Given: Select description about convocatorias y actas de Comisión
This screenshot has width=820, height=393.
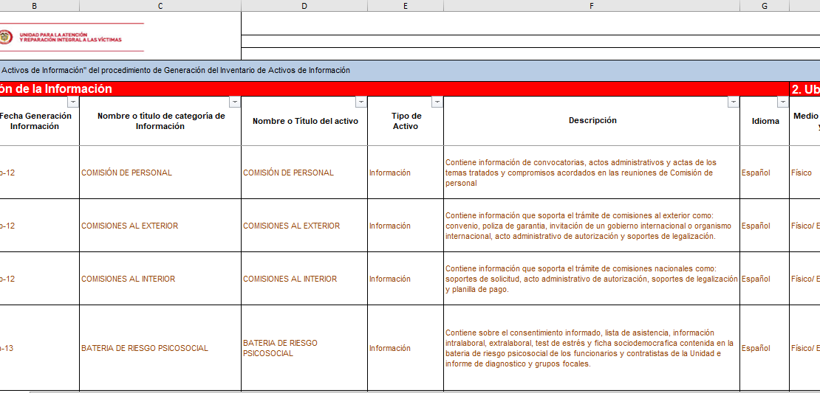Looking at the screenshot, I should point(592,173).
